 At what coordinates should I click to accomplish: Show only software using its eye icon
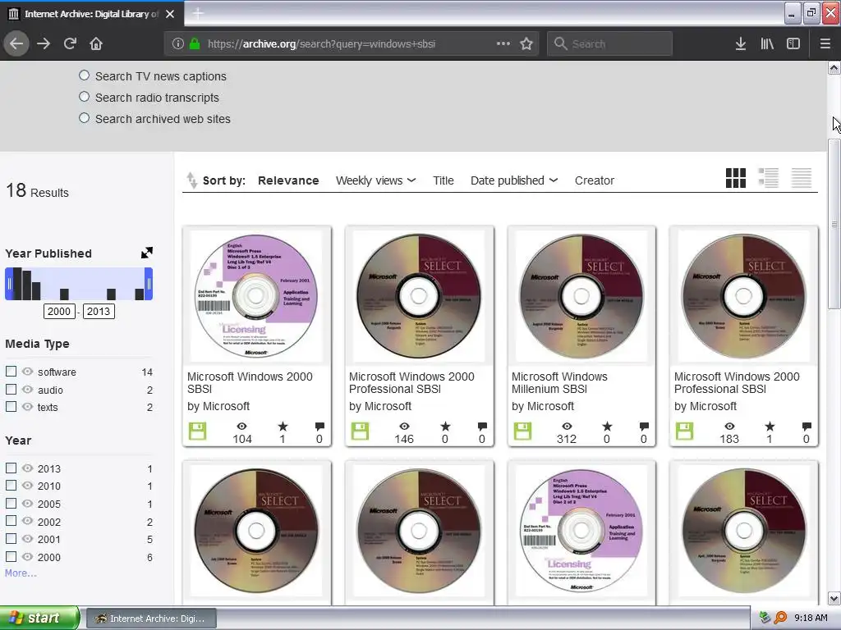tap(27, 372)
